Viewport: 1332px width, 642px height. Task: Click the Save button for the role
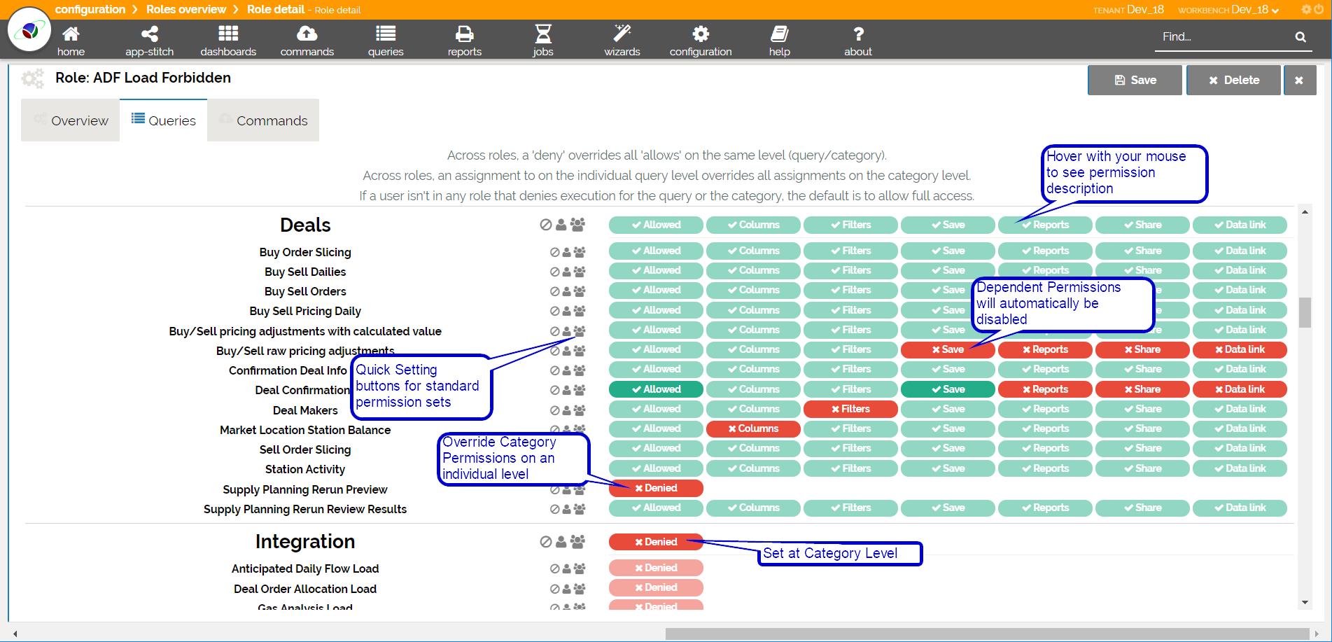click(1135, 80)
